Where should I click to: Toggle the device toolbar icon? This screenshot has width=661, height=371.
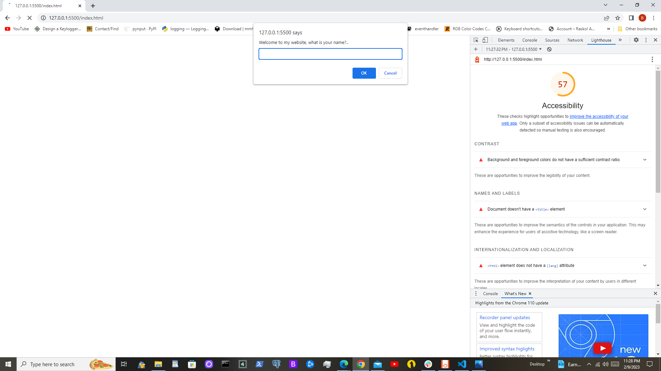point(485,40)
